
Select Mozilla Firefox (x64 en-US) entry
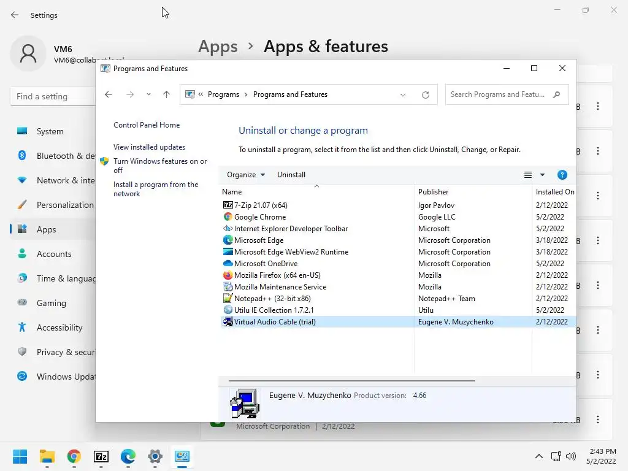coord(277,275)
